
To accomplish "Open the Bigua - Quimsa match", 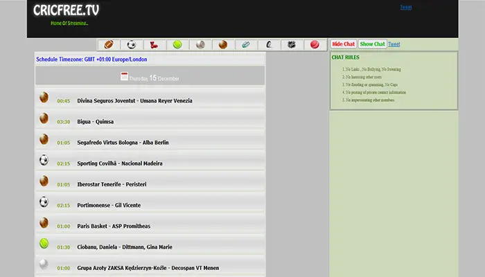I will (x=96, y=122).
